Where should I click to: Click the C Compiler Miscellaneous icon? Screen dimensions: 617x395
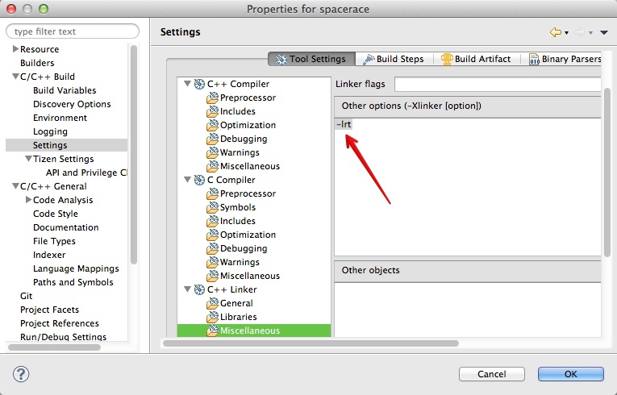[x=212, y=276]
